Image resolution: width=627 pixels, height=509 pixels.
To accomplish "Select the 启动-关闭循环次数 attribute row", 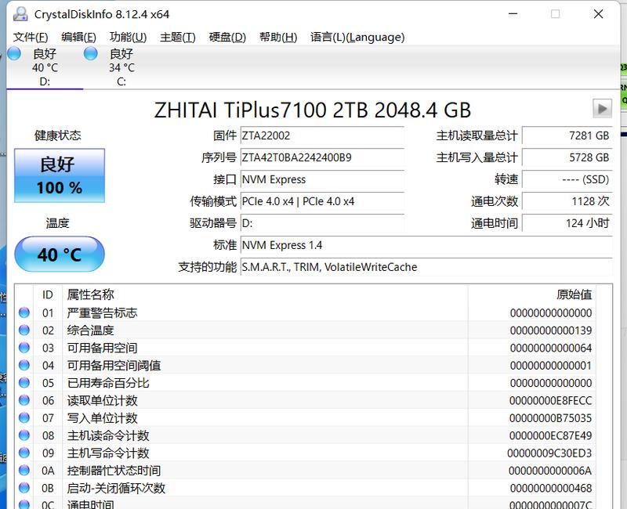I will click(306, 488).
